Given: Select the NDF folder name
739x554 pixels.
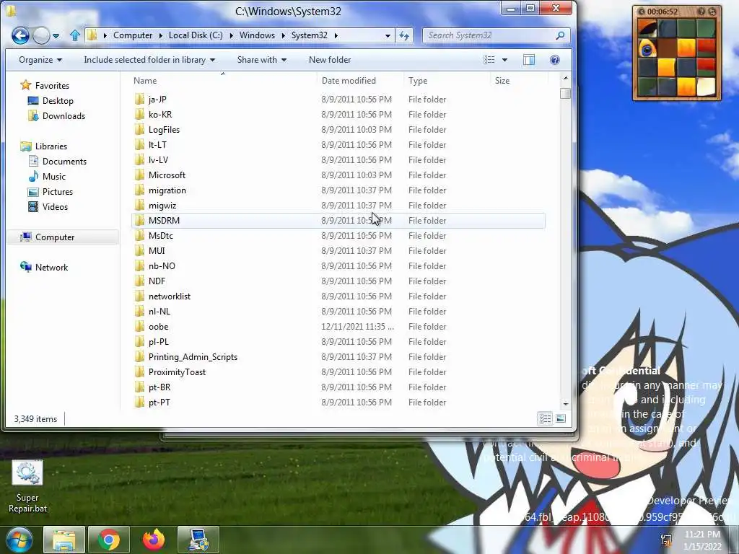Looking at the screenshot, I should click(157, 281).
